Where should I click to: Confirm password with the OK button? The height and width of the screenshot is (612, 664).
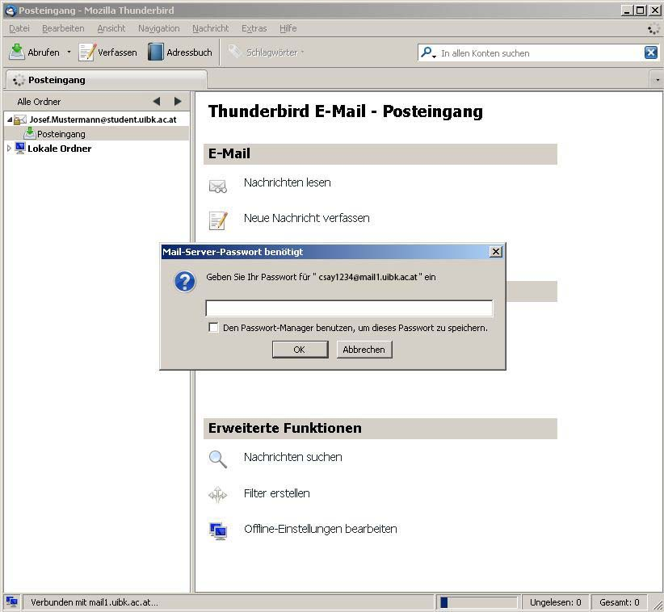[x=300, y=350]
